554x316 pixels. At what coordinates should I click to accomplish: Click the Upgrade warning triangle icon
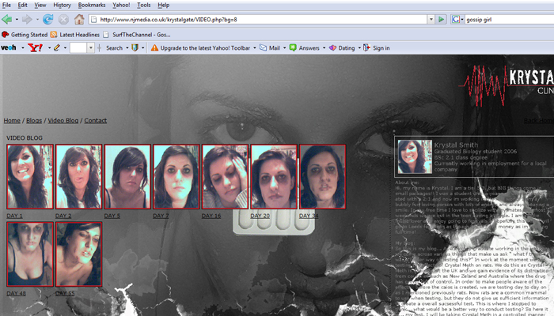(154, 47)
